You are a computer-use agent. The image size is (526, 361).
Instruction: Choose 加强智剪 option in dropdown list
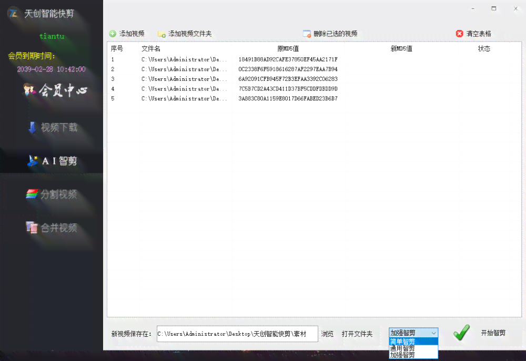click(x=413, y=355)
